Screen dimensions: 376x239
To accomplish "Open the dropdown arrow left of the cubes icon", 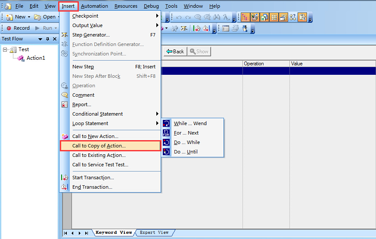I will (x=166, y=28).
